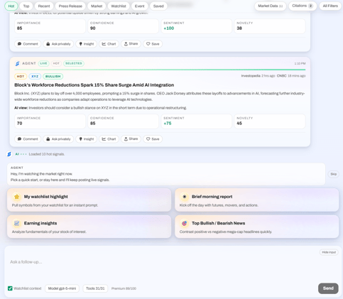Choose Top Bullish / Bearish News card
This screenshot has height=299, width=343.
click(257, 227)
